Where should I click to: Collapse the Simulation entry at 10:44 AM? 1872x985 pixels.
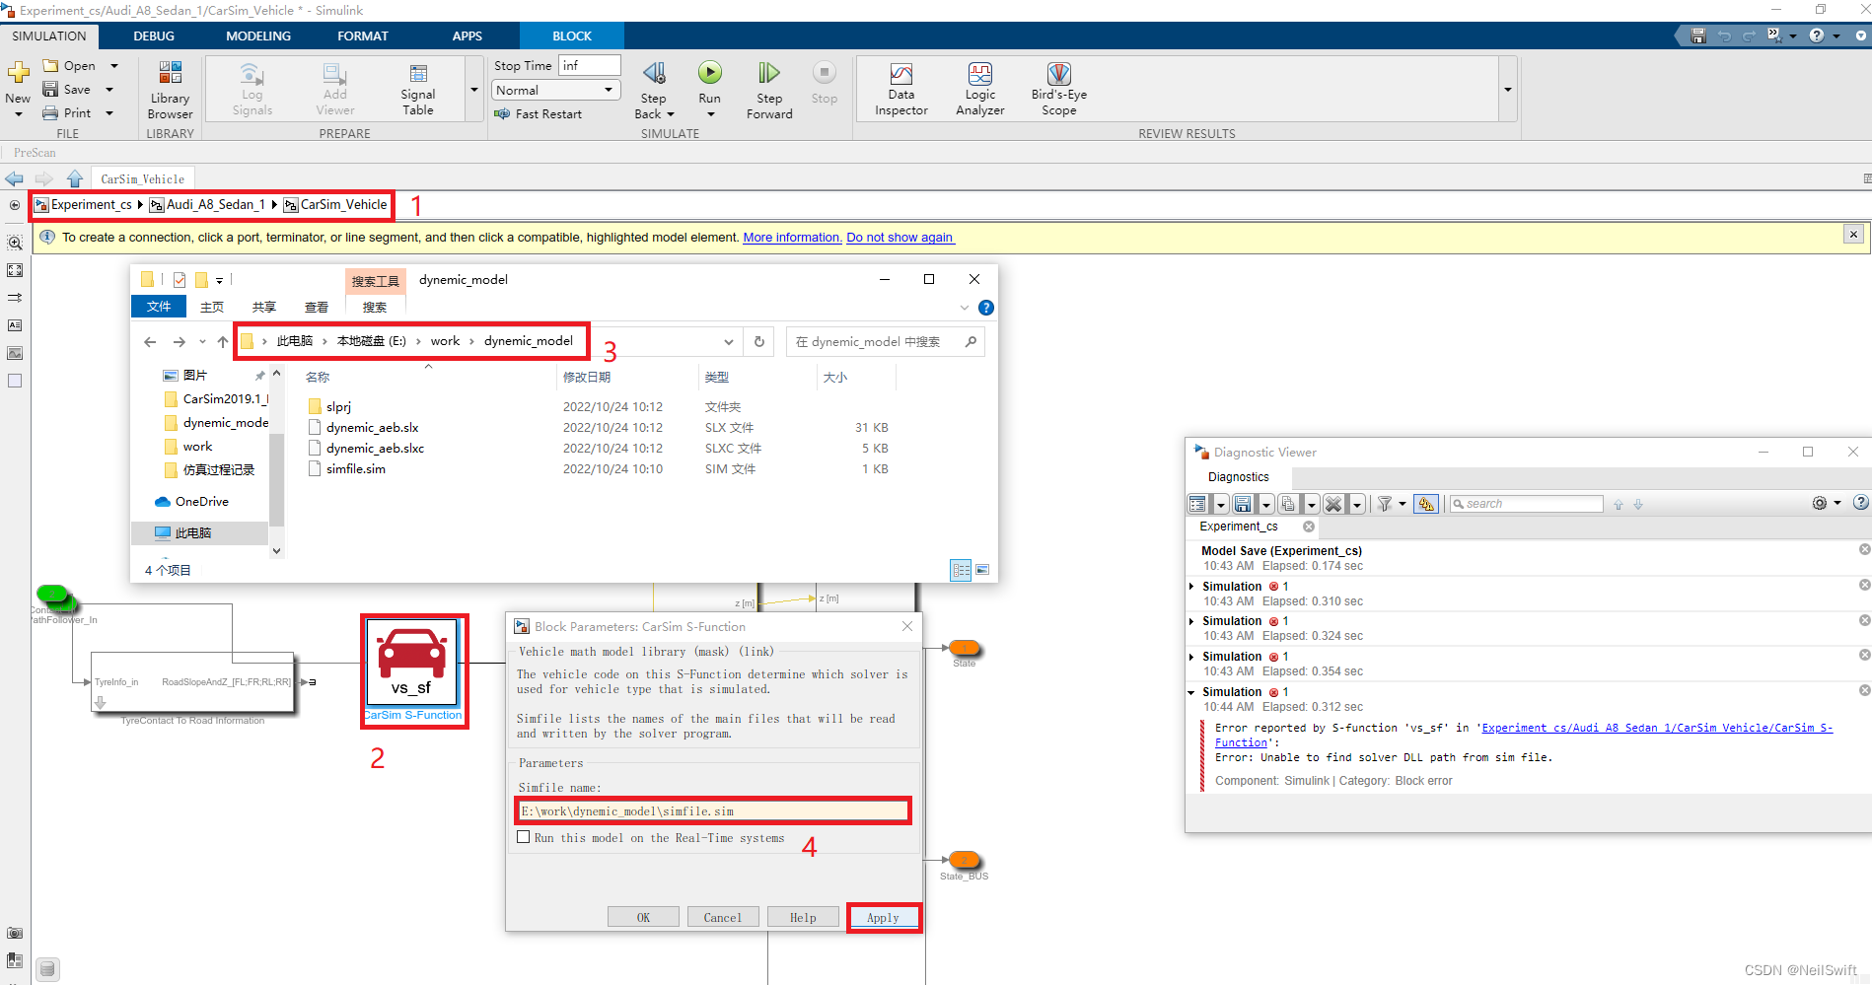pyautogui.click(x=1191, y=692)
